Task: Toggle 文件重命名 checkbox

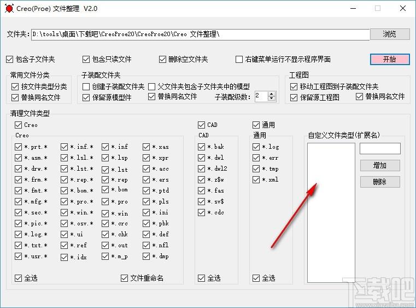Action: pyautogui.click(x=124, y=278)
